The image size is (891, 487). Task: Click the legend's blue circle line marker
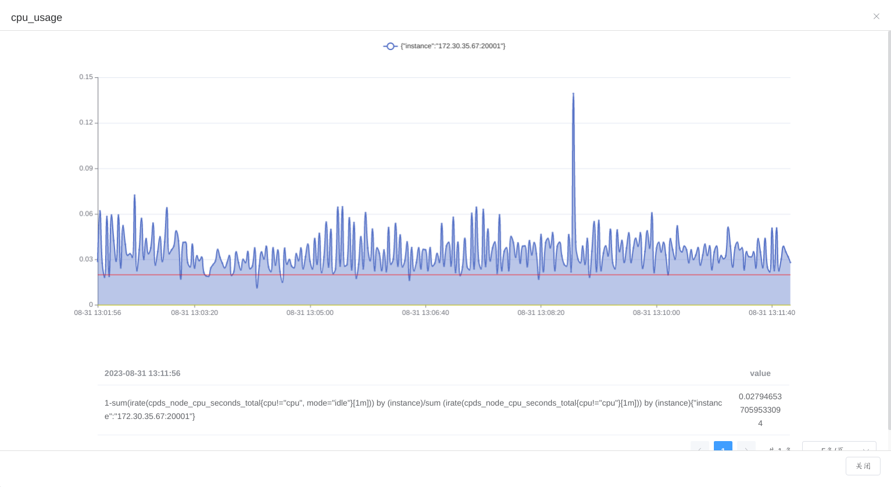tap(390, 46)
